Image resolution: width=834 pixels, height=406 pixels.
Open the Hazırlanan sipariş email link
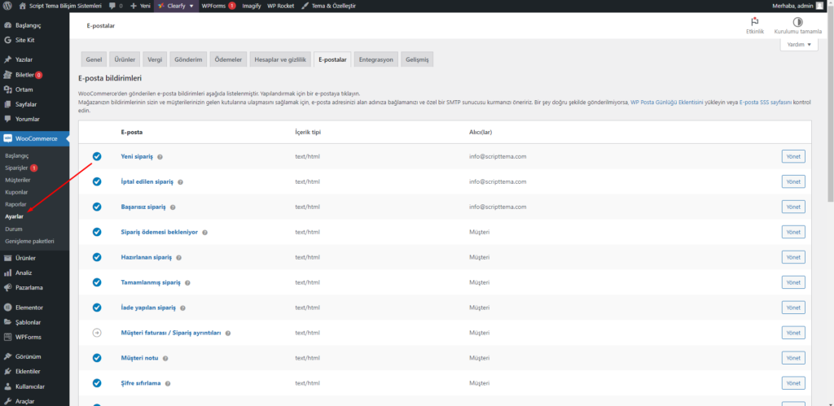[147, 257]
